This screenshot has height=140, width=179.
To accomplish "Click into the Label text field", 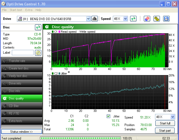I will (23, 53).
